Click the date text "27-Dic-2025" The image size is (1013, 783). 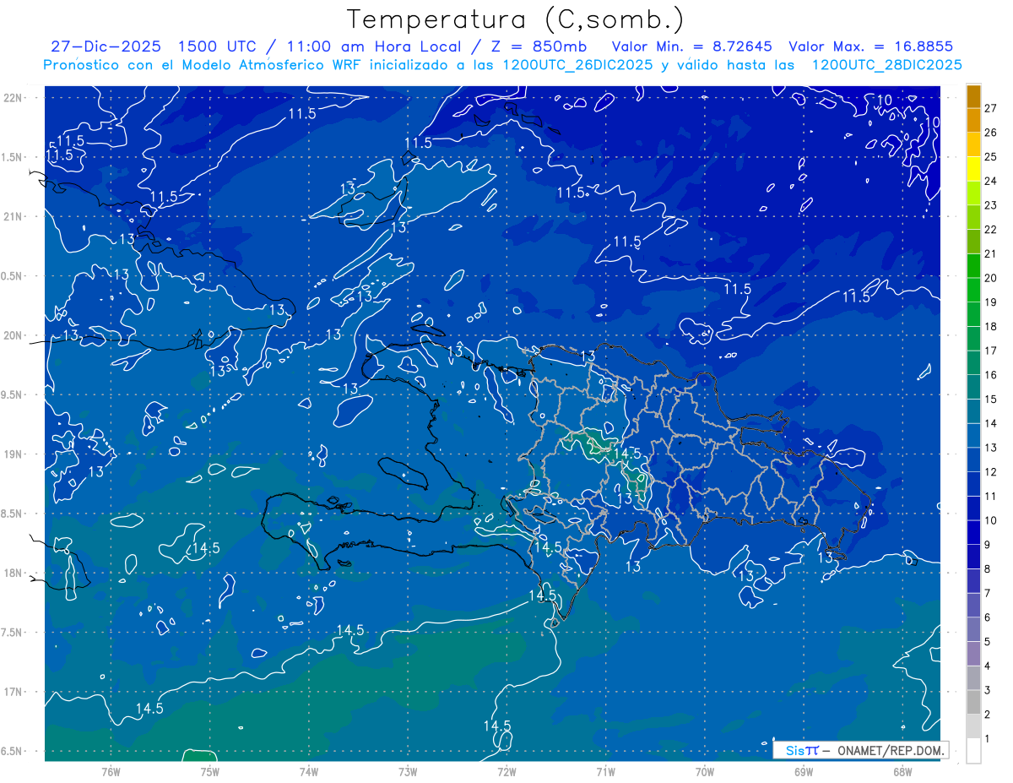[x=107, y=46]
